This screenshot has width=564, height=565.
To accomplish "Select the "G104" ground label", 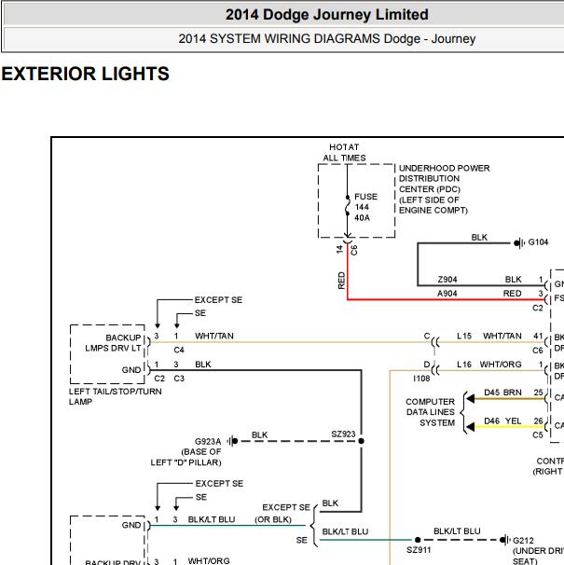I will pyautogui.click(x=538, y=242).
